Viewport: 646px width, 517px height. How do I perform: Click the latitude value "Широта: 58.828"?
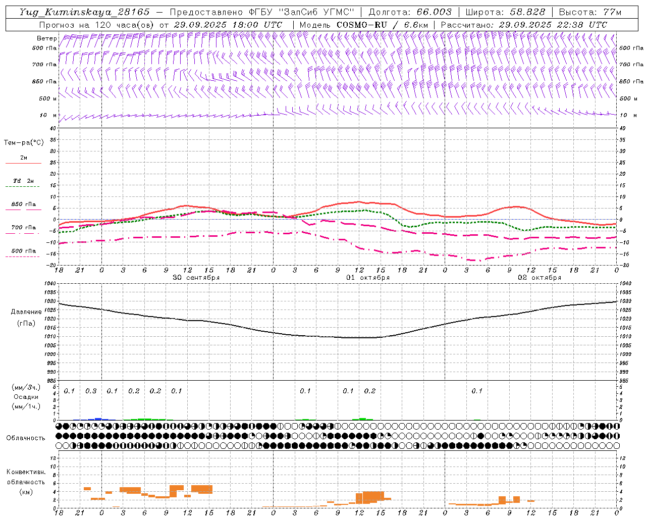[x=505, y=12]
